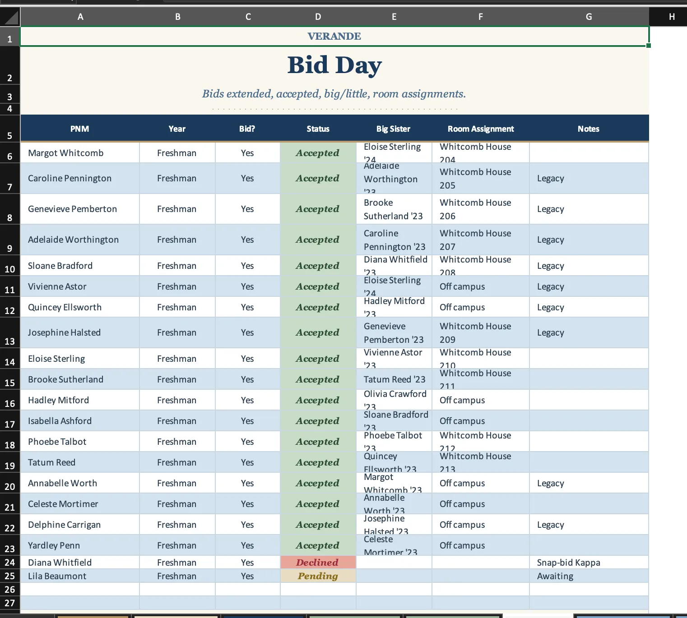Click the Room Assignment header cell
Screen dimensions: 687x618
pos(481,129)
